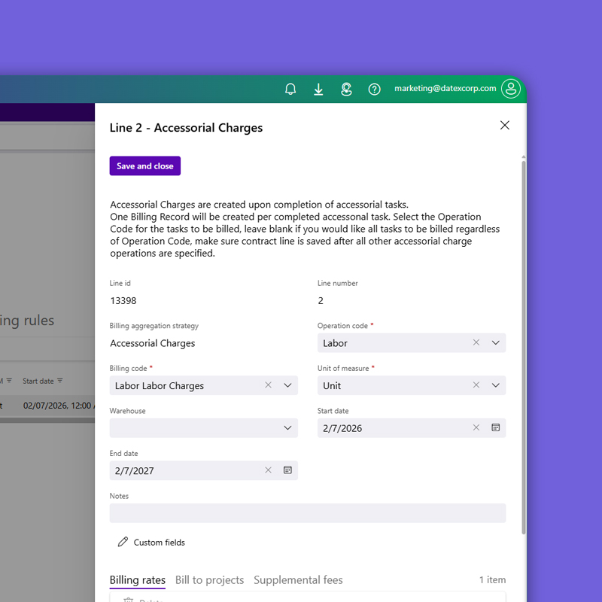Open the notifications bell icon
This screenshot has width=602, height=602.
click(x=290, y=89)
